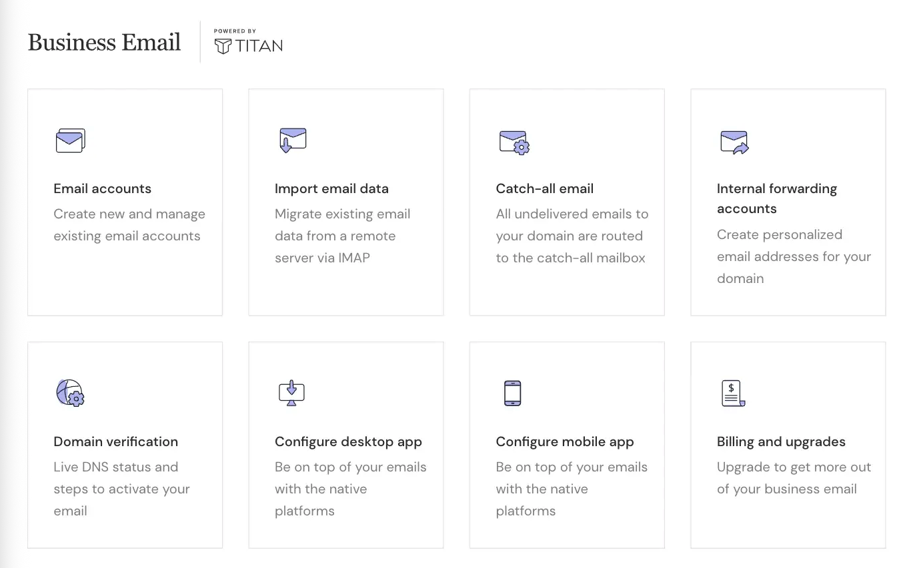Click the Internal forwarding arrow envelope icon
The height and width of the screenshot is (568, 915).
(734, 142)
